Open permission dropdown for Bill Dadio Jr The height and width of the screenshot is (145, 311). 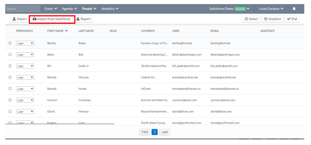25,66
